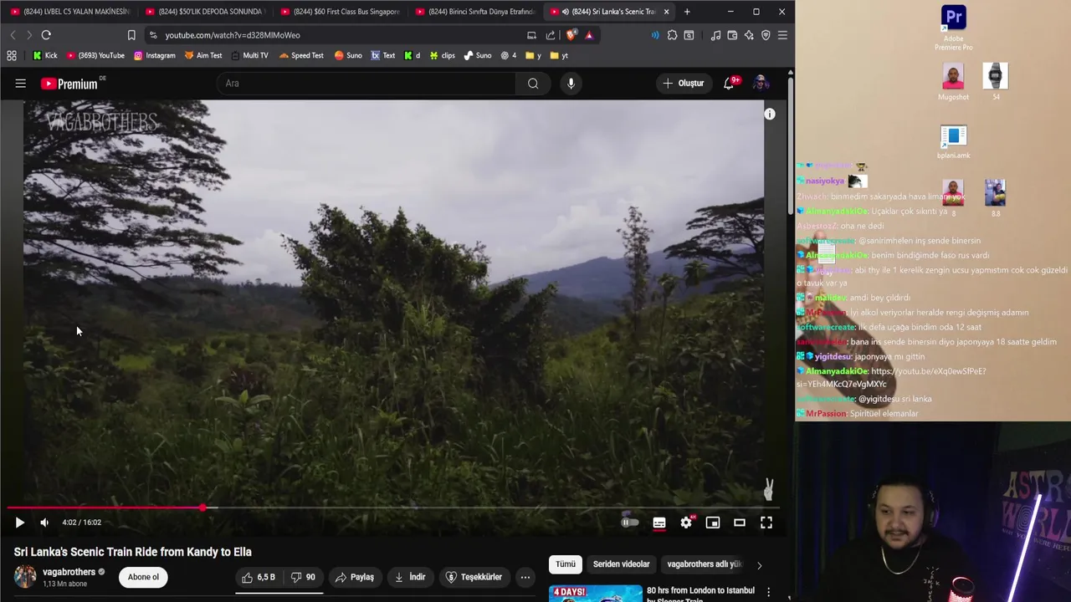The height and width of the screenshot is (602, 1071).
Task: Select the vagabrothers adlı yükleyen chip
Action: pos(705,564)
